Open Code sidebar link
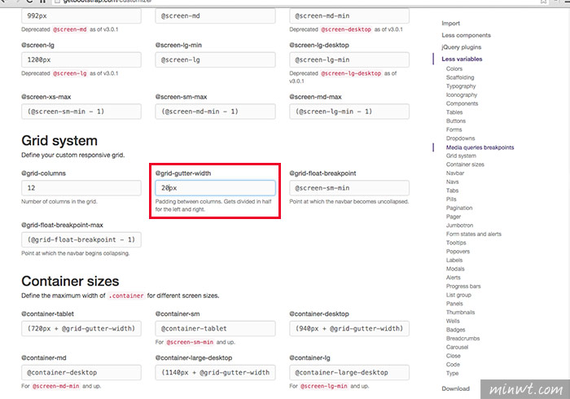Image resolution: width=570 pixels, height=399 pixels. [453, 365]
